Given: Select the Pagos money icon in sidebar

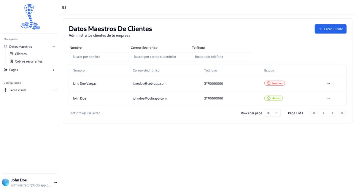Looking at the screenshot, I should pos(5,70).
